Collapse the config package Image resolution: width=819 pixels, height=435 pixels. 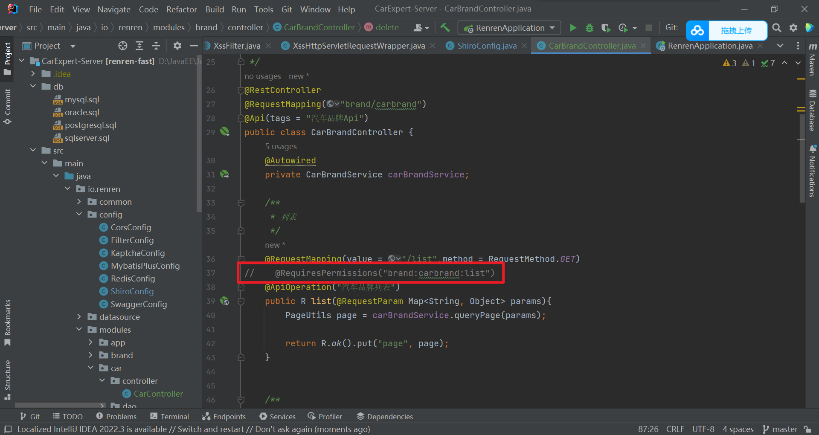coord(79,215)
